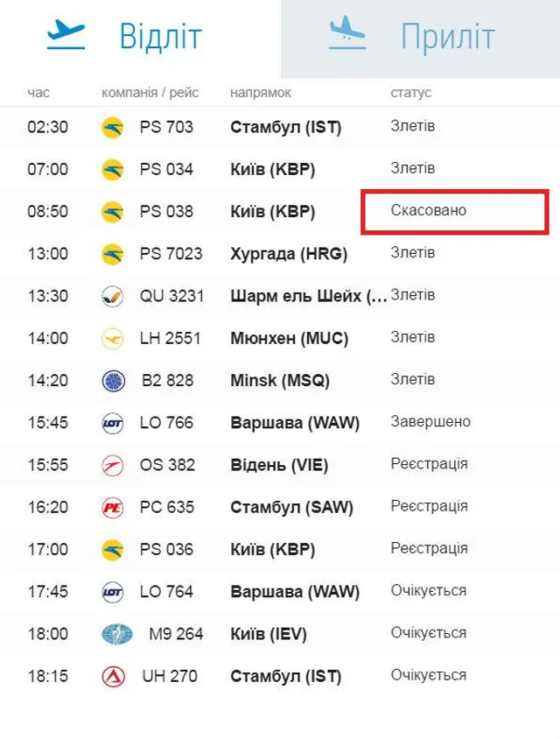The width and height of the screenshot is (560, 739).
Task: Click the Belavia logo for B2 828
Action: coord(113,380)
